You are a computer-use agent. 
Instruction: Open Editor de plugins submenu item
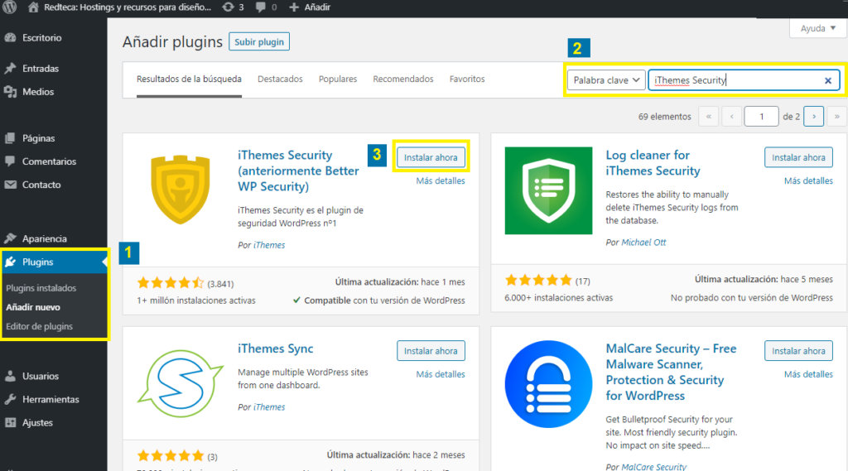coord(39,327)
